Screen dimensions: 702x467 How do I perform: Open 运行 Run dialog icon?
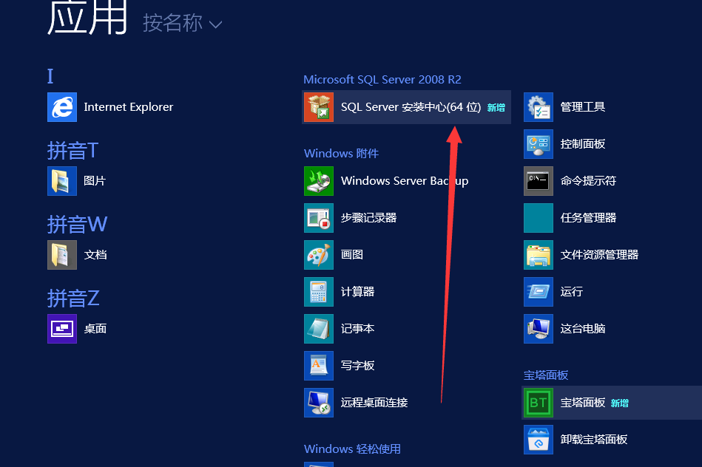pos(539,292)
